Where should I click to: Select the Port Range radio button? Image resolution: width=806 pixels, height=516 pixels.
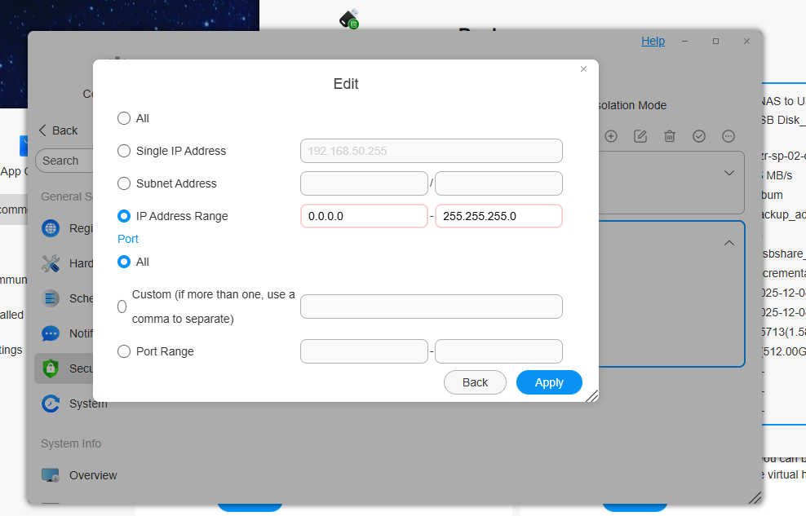pos(124,351)
